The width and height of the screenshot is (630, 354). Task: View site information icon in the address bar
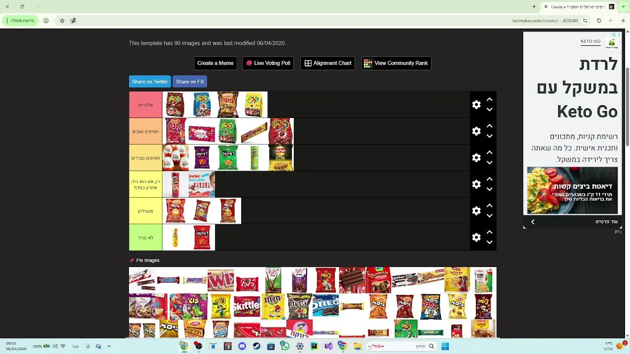[585, 21]
